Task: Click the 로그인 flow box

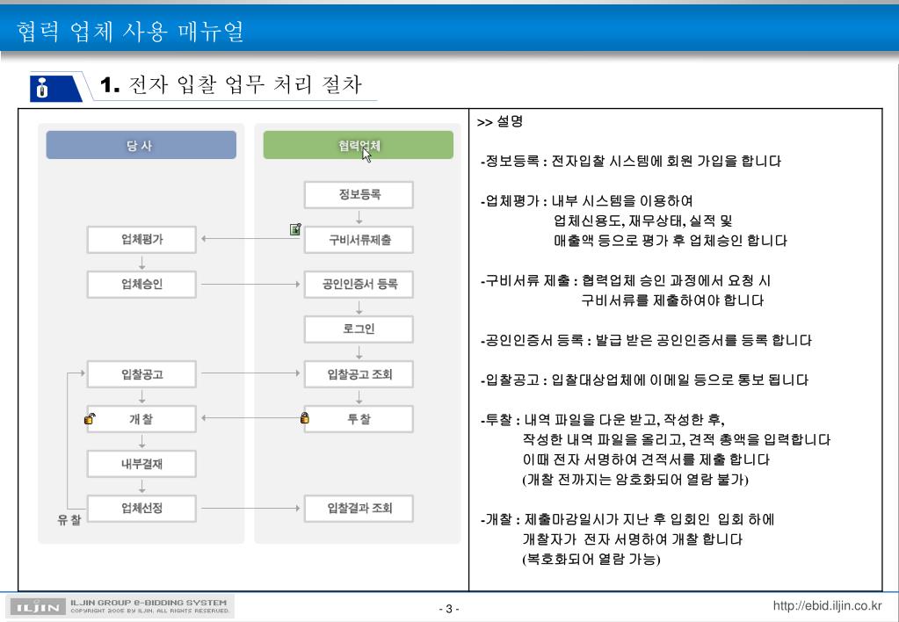Action: (359, 329)
